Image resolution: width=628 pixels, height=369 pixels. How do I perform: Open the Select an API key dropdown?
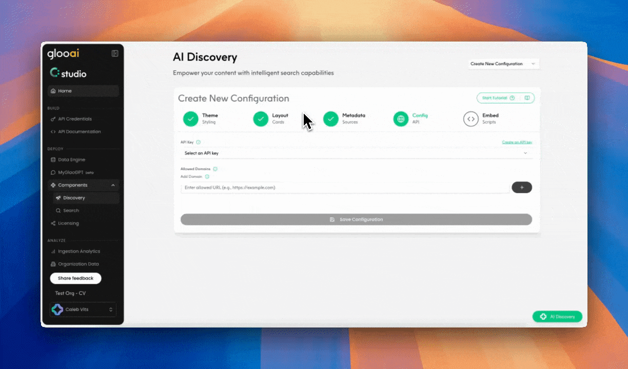pyautogui.click(x=357, y=153)
